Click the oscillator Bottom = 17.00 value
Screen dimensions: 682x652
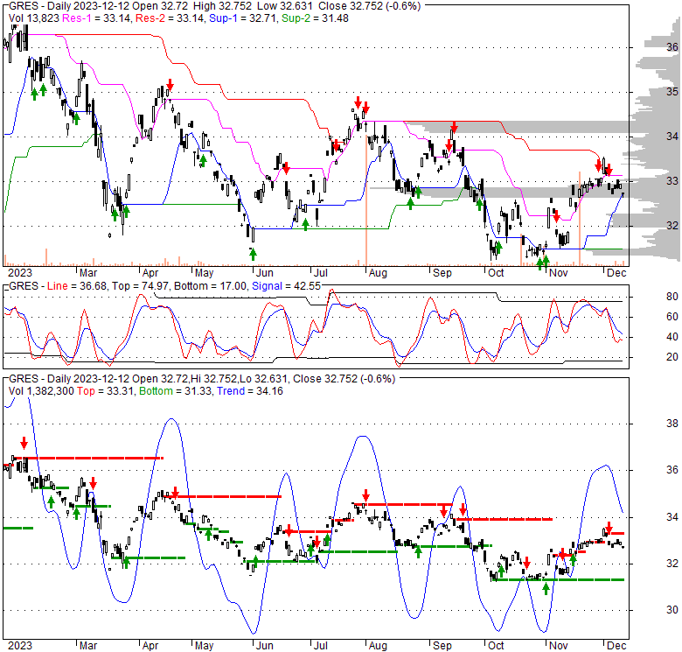click(x=210, y=286)
